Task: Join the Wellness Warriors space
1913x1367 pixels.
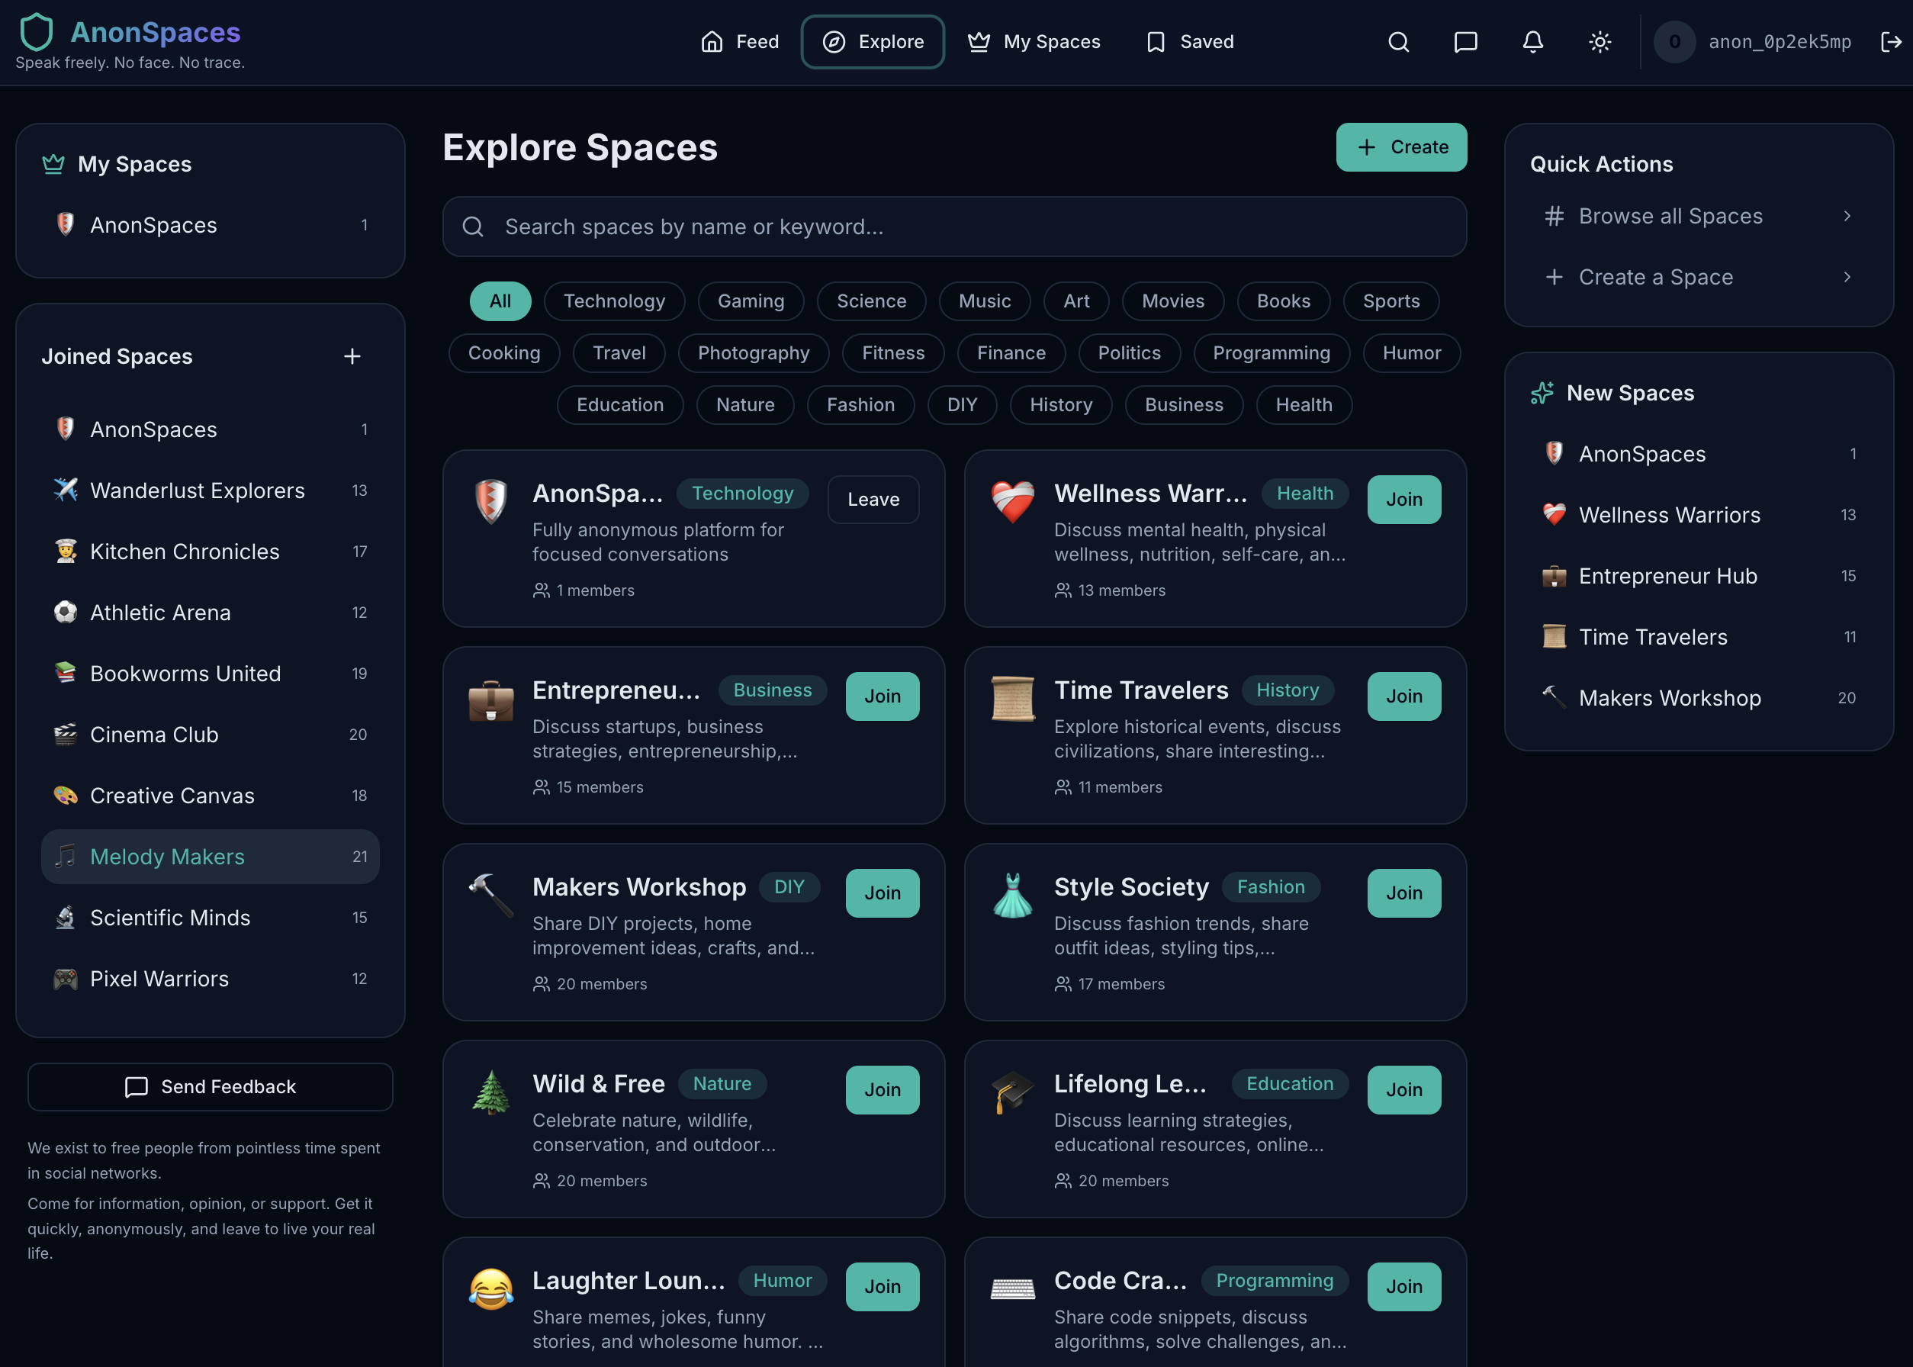Action: [1403, 499]
